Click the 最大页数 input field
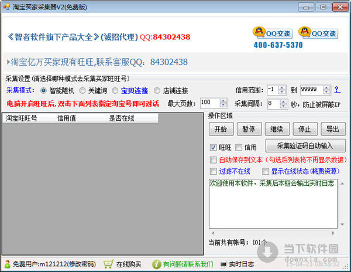This screenshot has height=272, width=351. click(210, 103)
